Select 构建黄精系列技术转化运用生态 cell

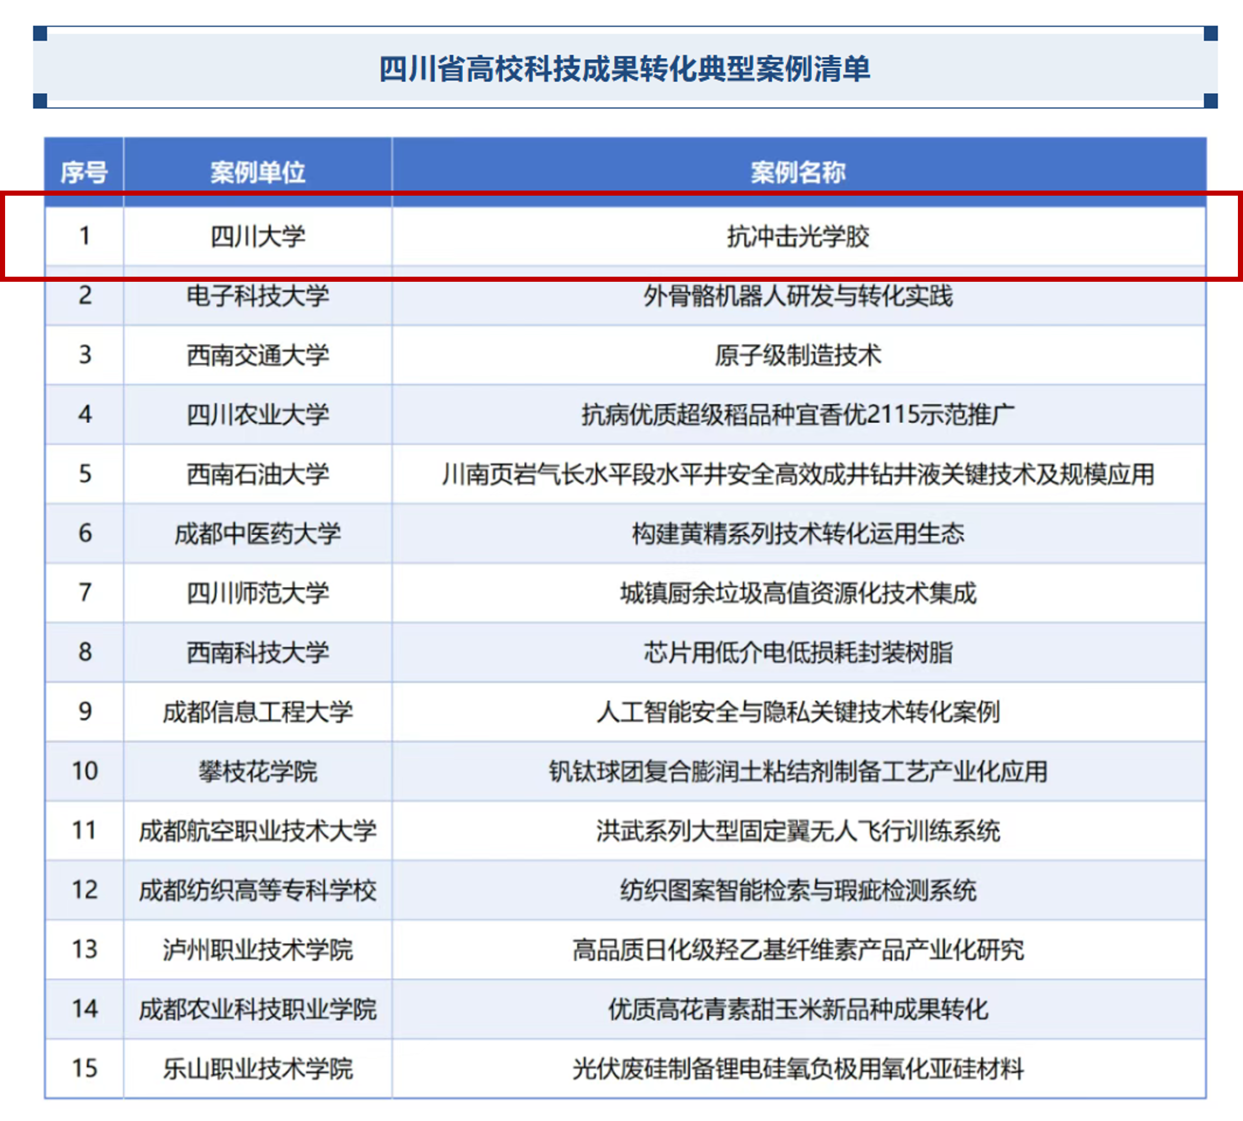(798, 533)
